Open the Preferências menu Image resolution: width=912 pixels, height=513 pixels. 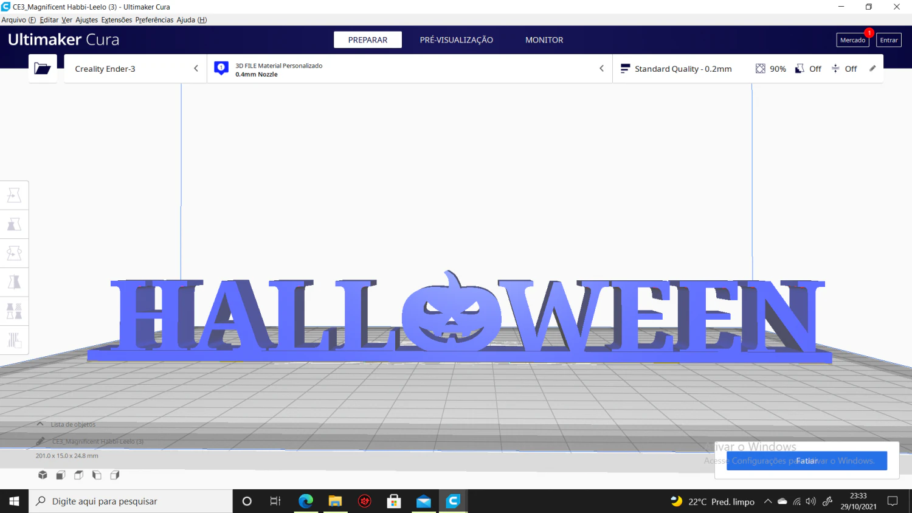point(154,20)
